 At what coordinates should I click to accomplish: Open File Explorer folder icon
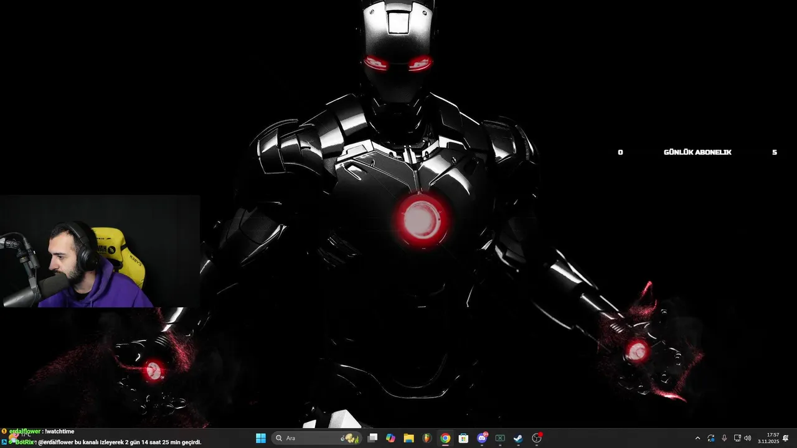[x=408, y=438]
